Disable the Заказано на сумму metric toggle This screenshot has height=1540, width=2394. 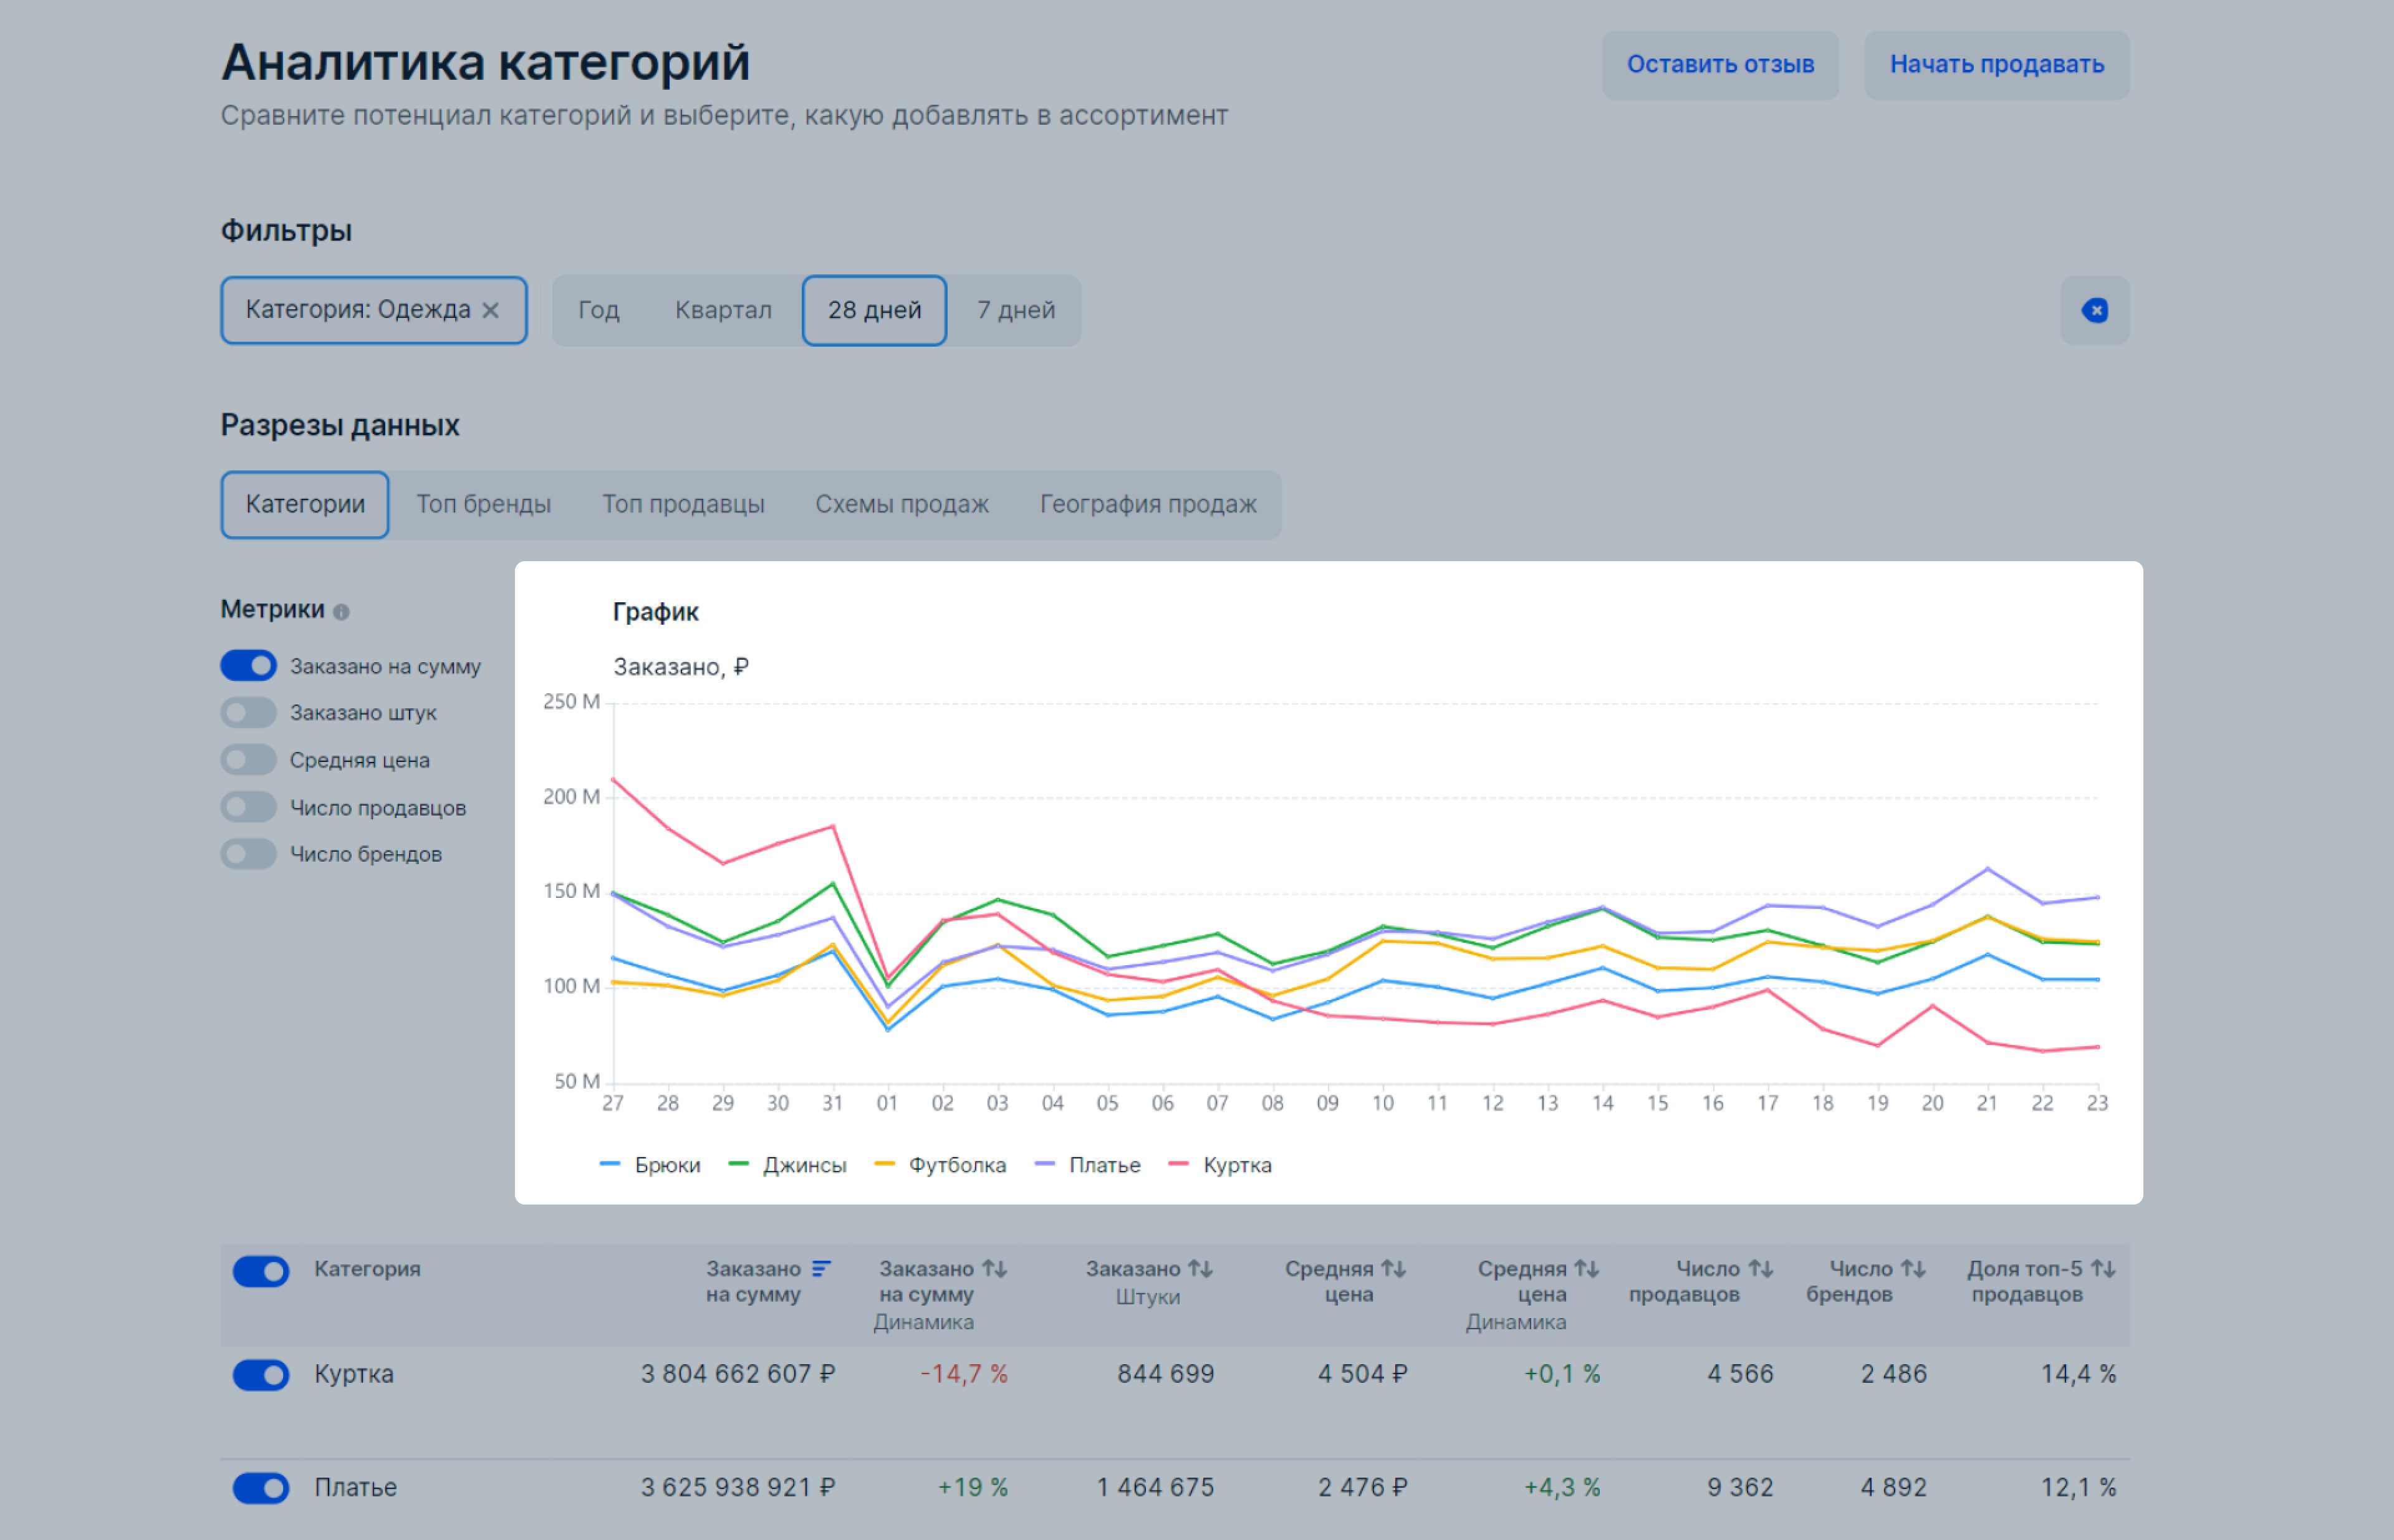click(248, 665)
